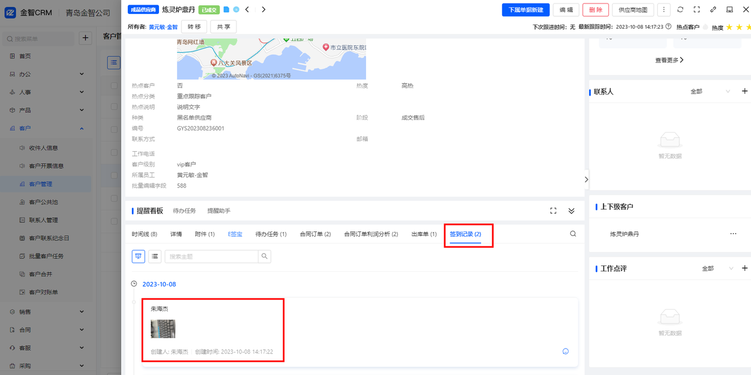Set heat rating to the first star
The image size is (751, 375).
[x=729, y=27]
